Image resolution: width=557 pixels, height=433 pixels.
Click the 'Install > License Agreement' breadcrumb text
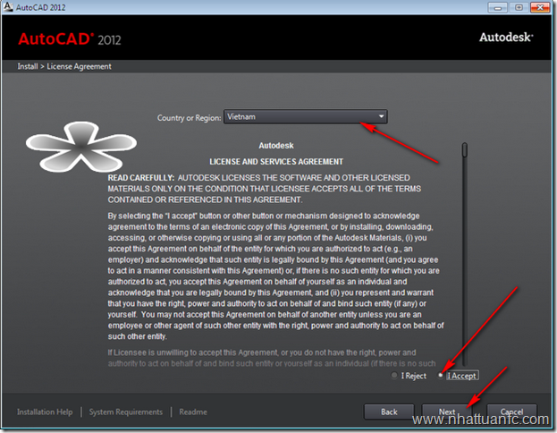[x=64, y=66]
